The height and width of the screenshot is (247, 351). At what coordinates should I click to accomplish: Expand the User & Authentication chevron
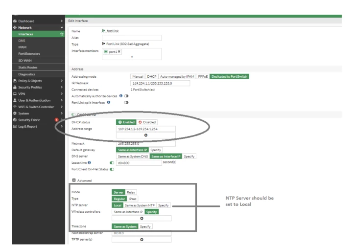click(62, 100)
